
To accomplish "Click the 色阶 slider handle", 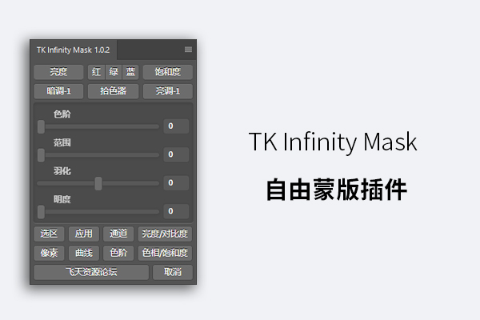I will click(x=41, y=126).
